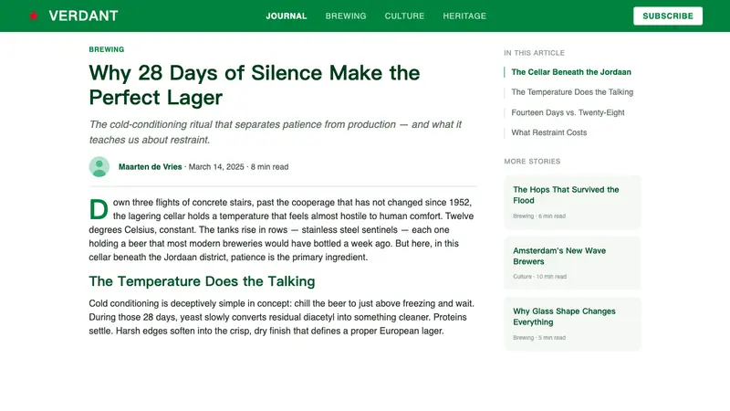This screenshot has width=730, height=411.
Task: Click the March 14, 2025 date
Action: coord(216,167)
